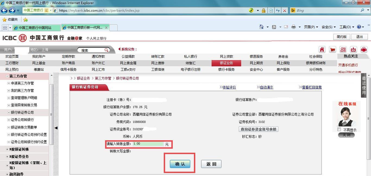Click the transfer amount input field

click(x=148, y=144)
